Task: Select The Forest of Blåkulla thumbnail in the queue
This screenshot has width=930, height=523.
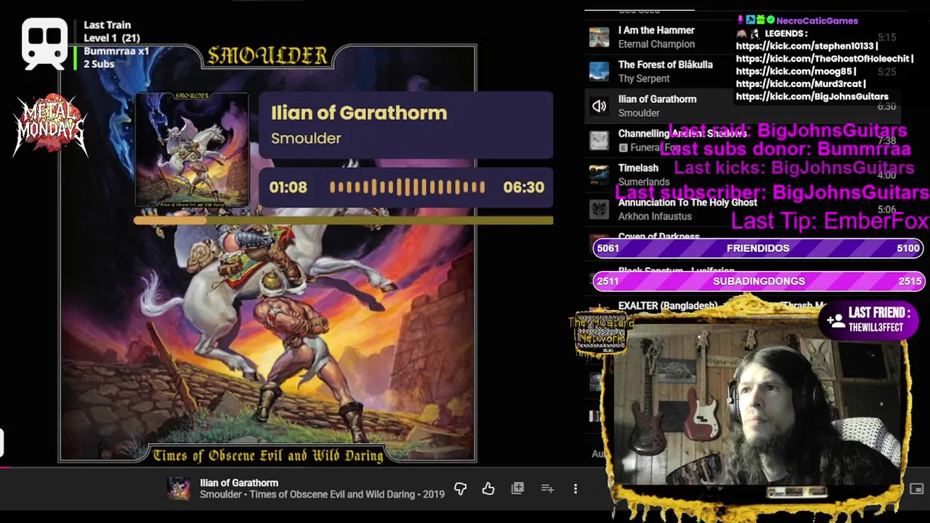Action: pos(599,71)
